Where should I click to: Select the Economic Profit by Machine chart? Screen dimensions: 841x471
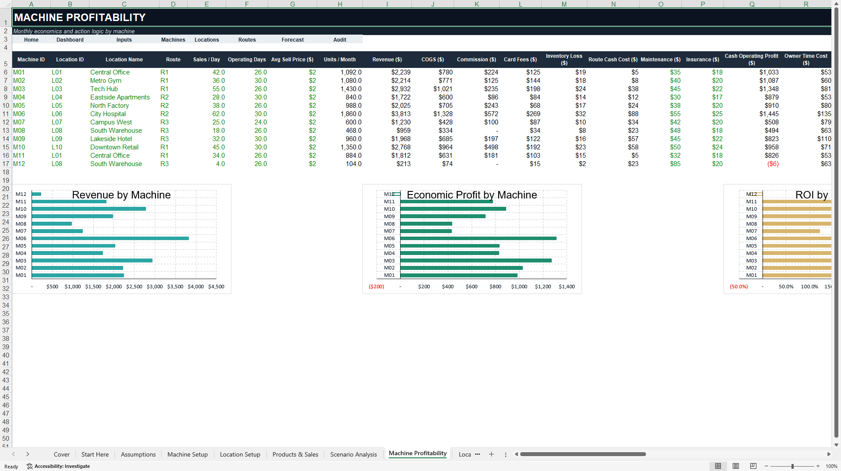point(472,239)
